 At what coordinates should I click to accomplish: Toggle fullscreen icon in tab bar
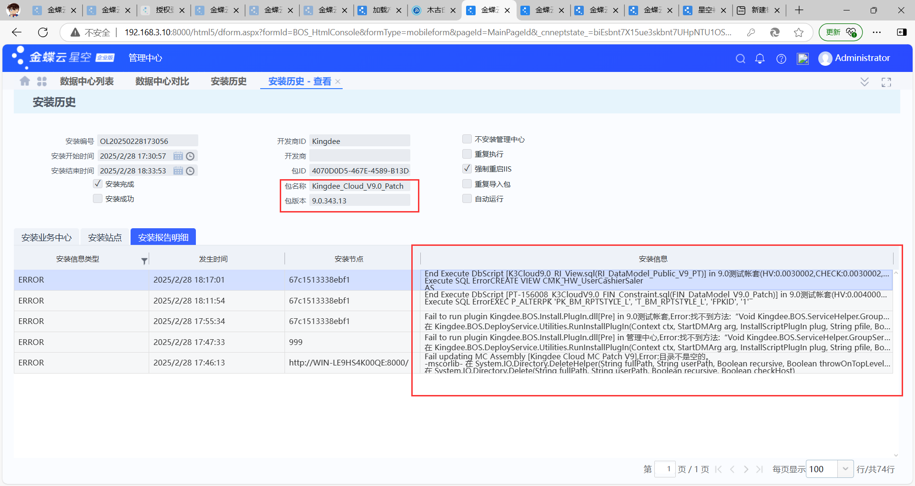click(x=886, y=82)
